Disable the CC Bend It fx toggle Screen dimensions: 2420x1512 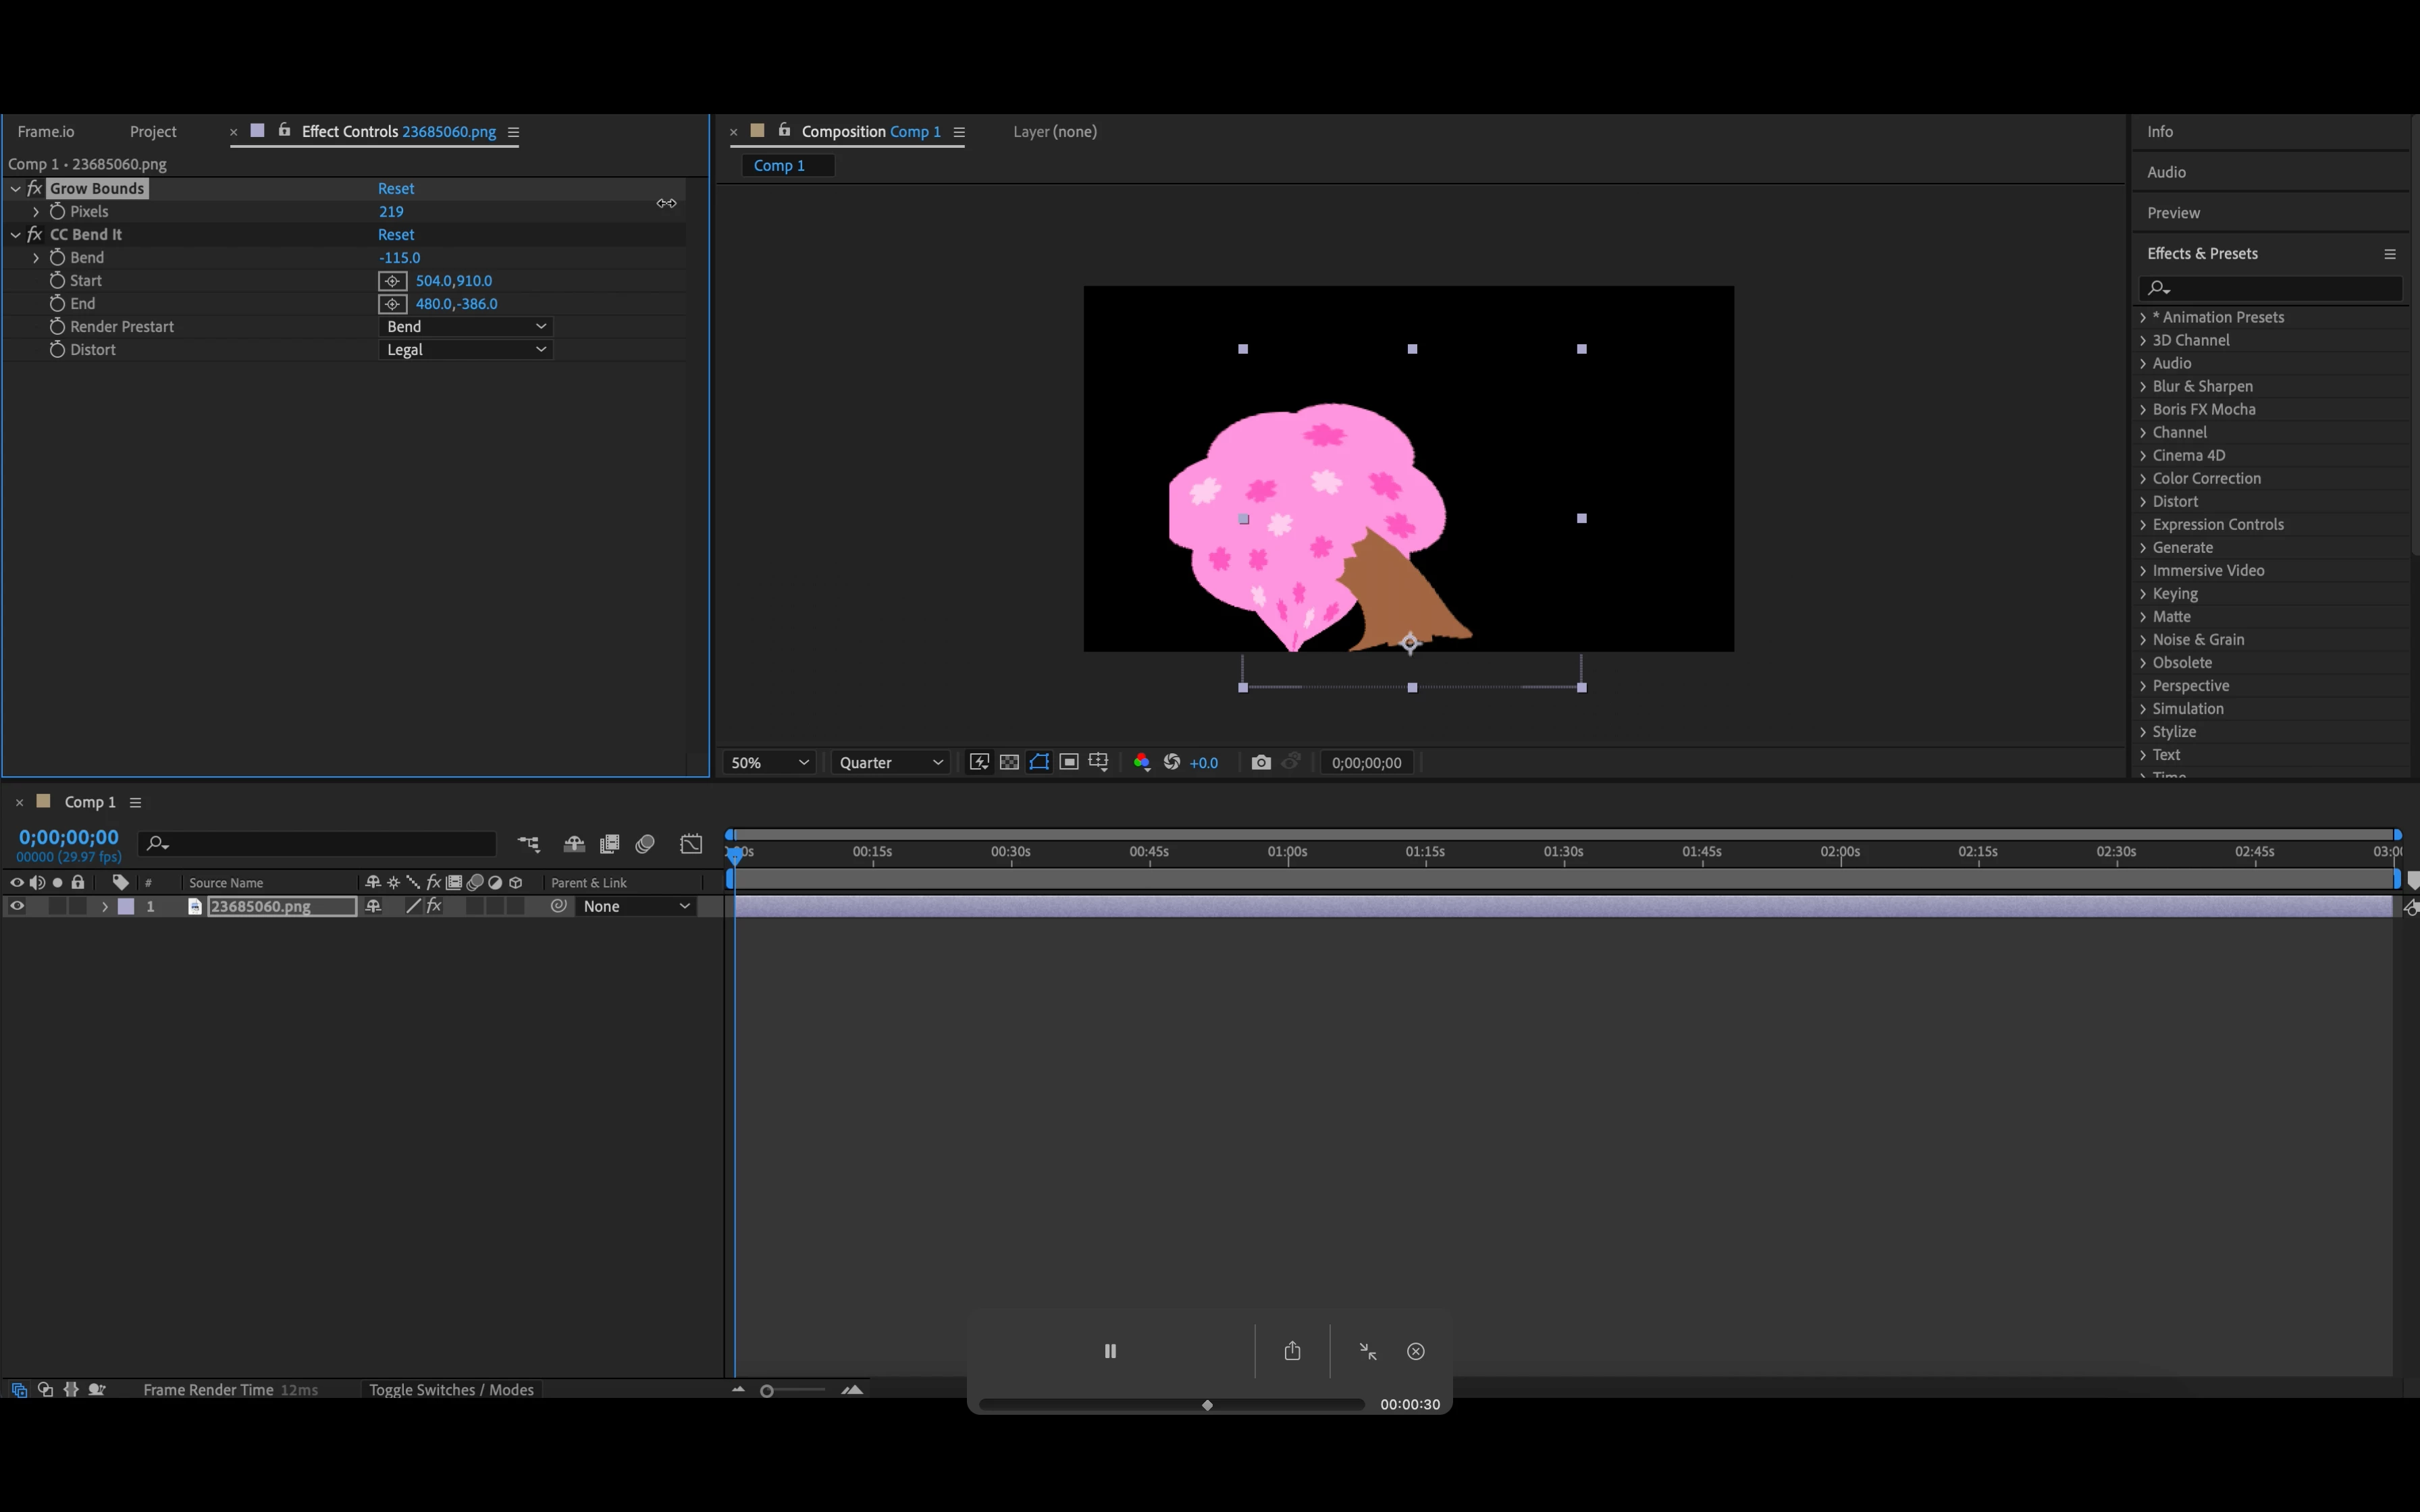click(x=34, y=234)
